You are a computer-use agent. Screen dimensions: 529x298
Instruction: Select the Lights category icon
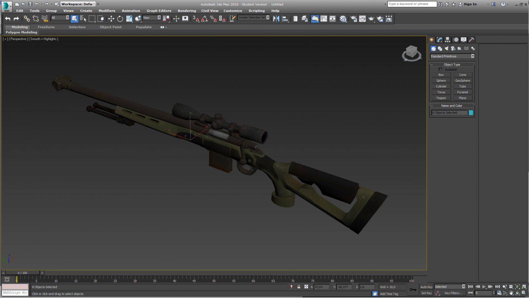(446, 49)
